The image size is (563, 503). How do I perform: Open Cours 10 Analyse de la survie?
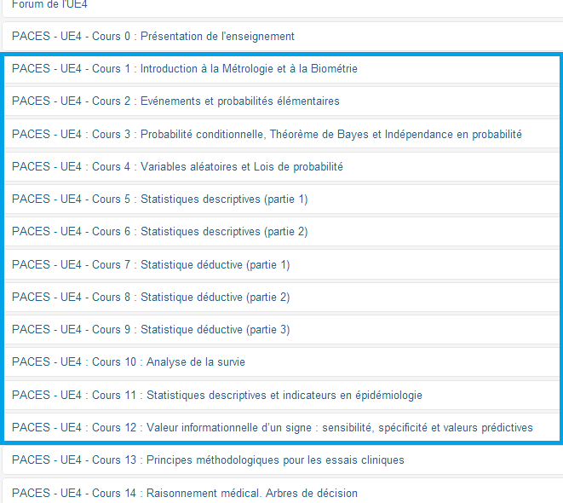coord(129,362)
